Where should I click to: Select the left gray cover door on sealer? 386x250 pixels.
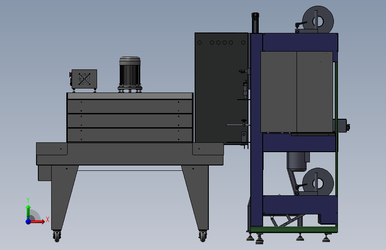point(278,92)
